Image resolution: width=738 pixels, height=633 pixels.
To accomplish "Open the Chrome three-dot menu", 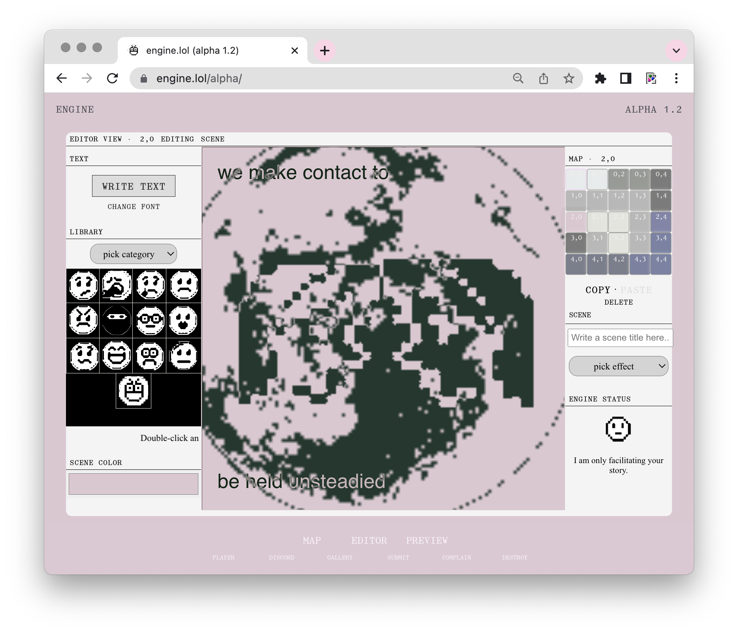I will point(676,78).
